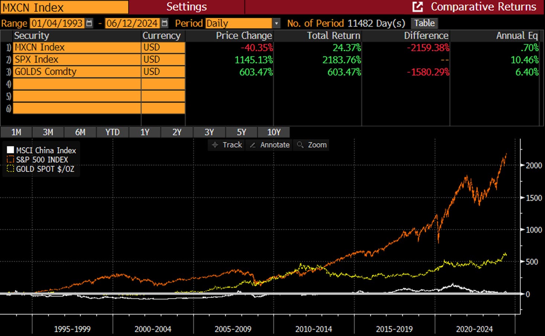Select the 10Y range tab

(x=274, y=132)
